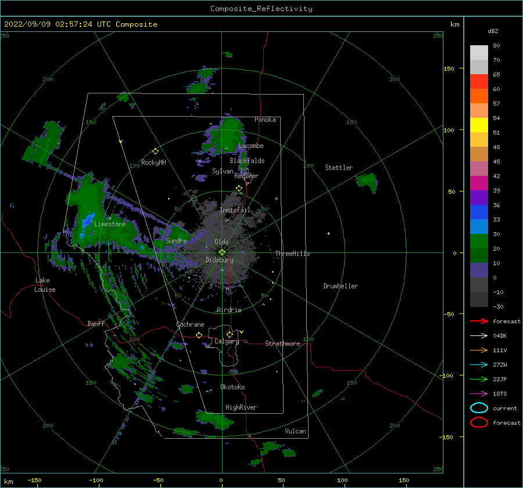Click the Drumheller city label
523x488 pixels.
point(341,286)
